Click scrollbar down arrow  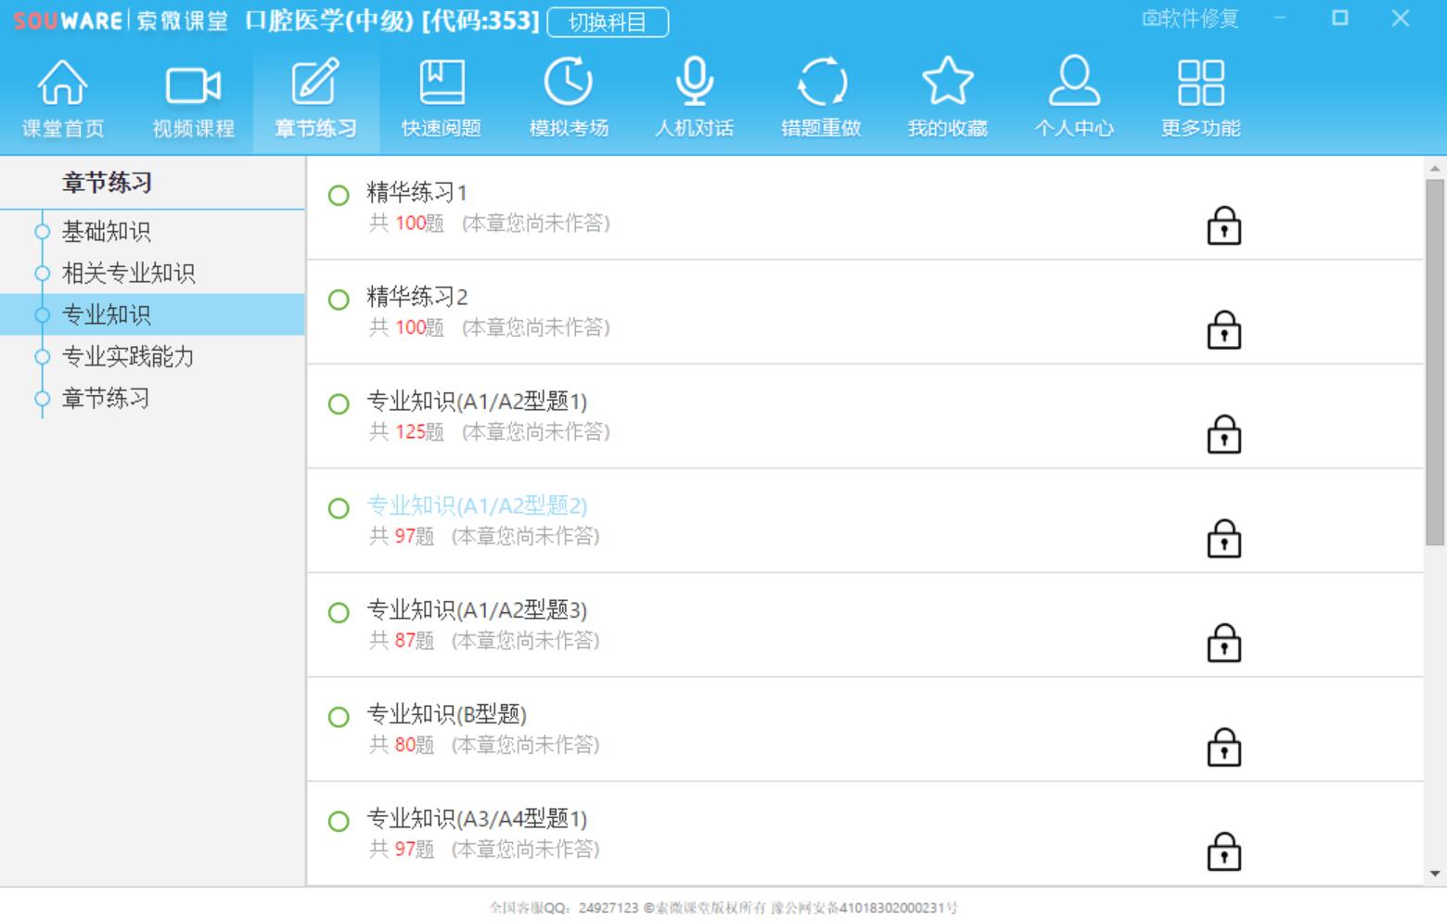(x=1435, y=873)
